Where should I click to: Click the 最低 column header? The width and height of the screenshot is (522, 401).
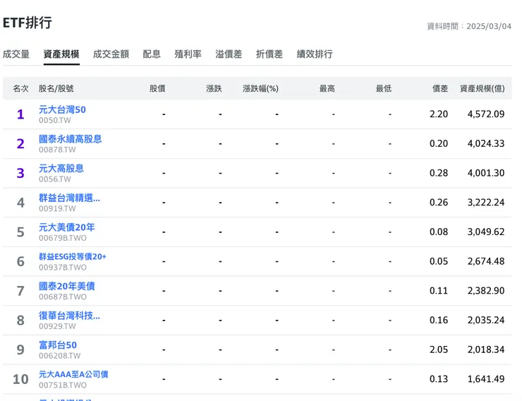point(384,88)
